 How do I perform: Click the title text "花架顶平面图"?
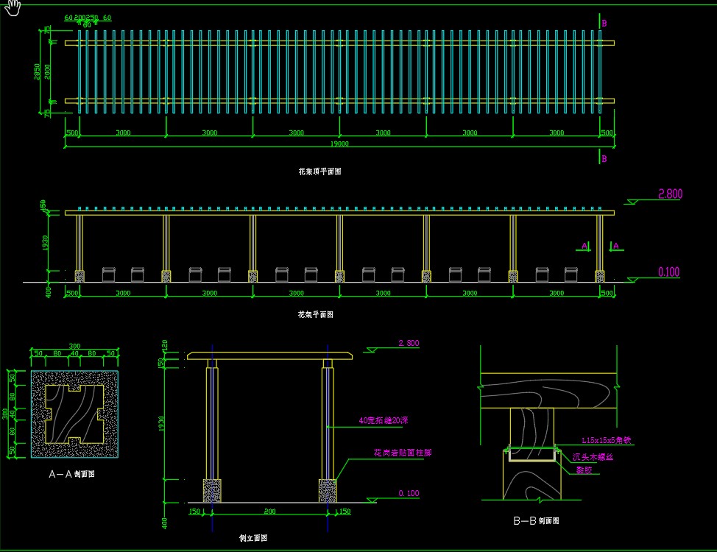coord(319,171)
